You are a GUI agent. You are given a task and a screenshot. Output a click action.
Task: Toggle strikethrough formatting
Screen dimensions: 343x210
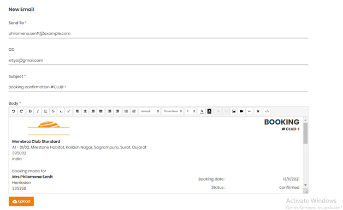53,111
